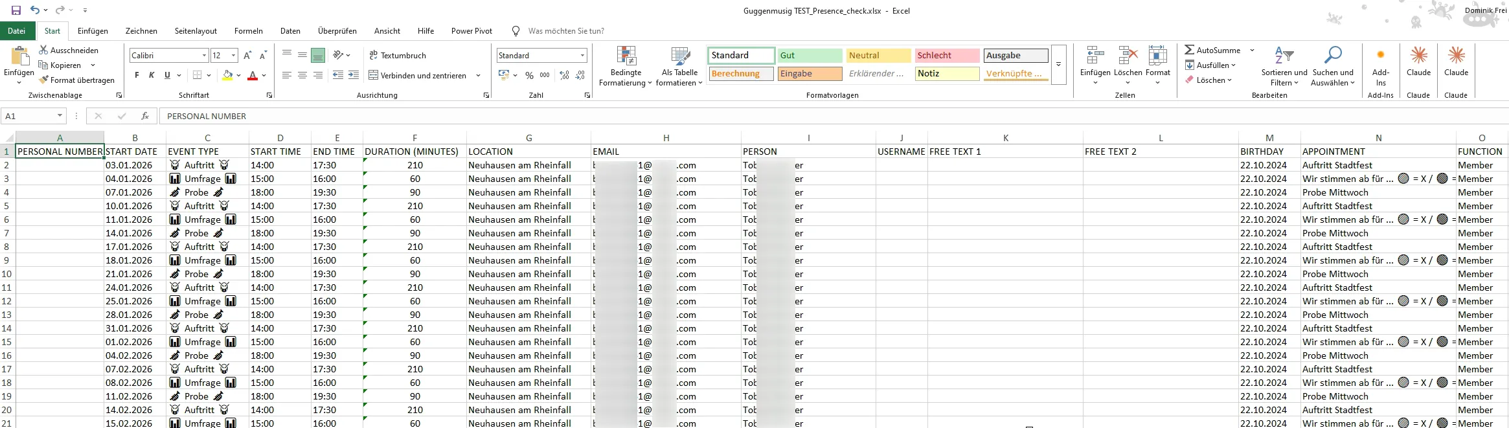Click the formula bar showing PERSONAL NUMBER

pos(834,116)
